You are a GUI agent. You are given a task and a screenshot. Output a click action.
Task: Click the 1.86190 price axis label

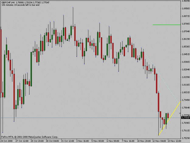tap(186, 39)
